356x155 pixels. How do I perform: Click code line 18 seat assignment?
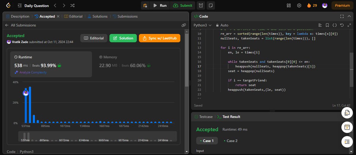point(251,71)
